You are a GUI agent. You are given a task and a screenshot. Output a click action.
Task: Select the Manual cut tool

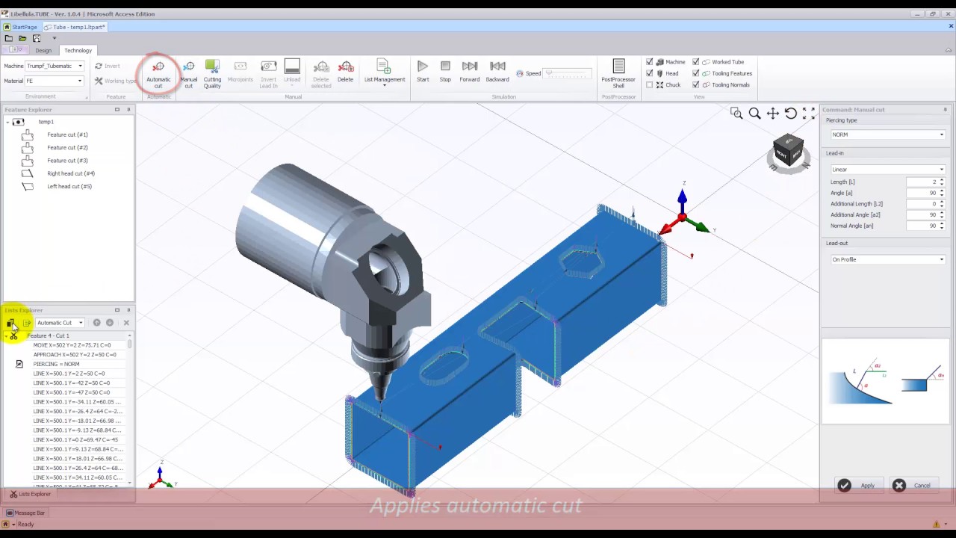pos(188,73)
